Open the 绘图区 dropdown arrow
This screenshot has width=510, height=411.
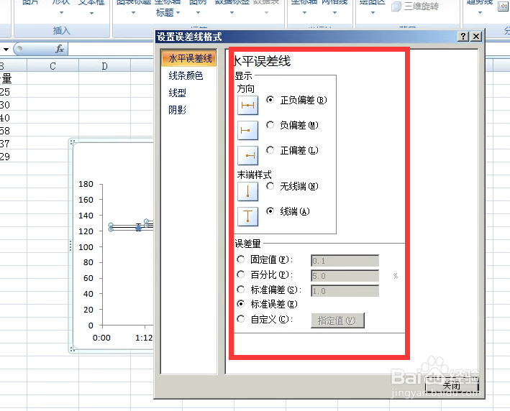(x=373, y=13)
